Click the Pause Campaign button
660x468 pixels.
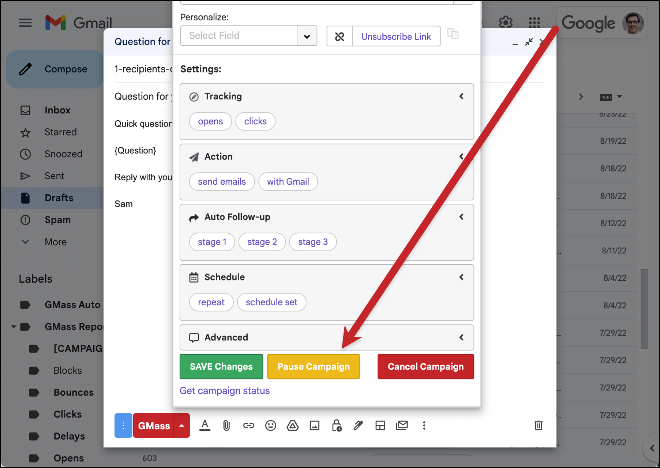point(314,366)
